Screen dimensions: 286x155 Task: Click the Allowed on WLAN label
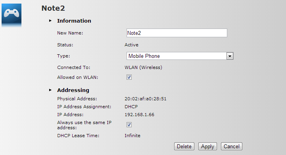coord(77,77)
